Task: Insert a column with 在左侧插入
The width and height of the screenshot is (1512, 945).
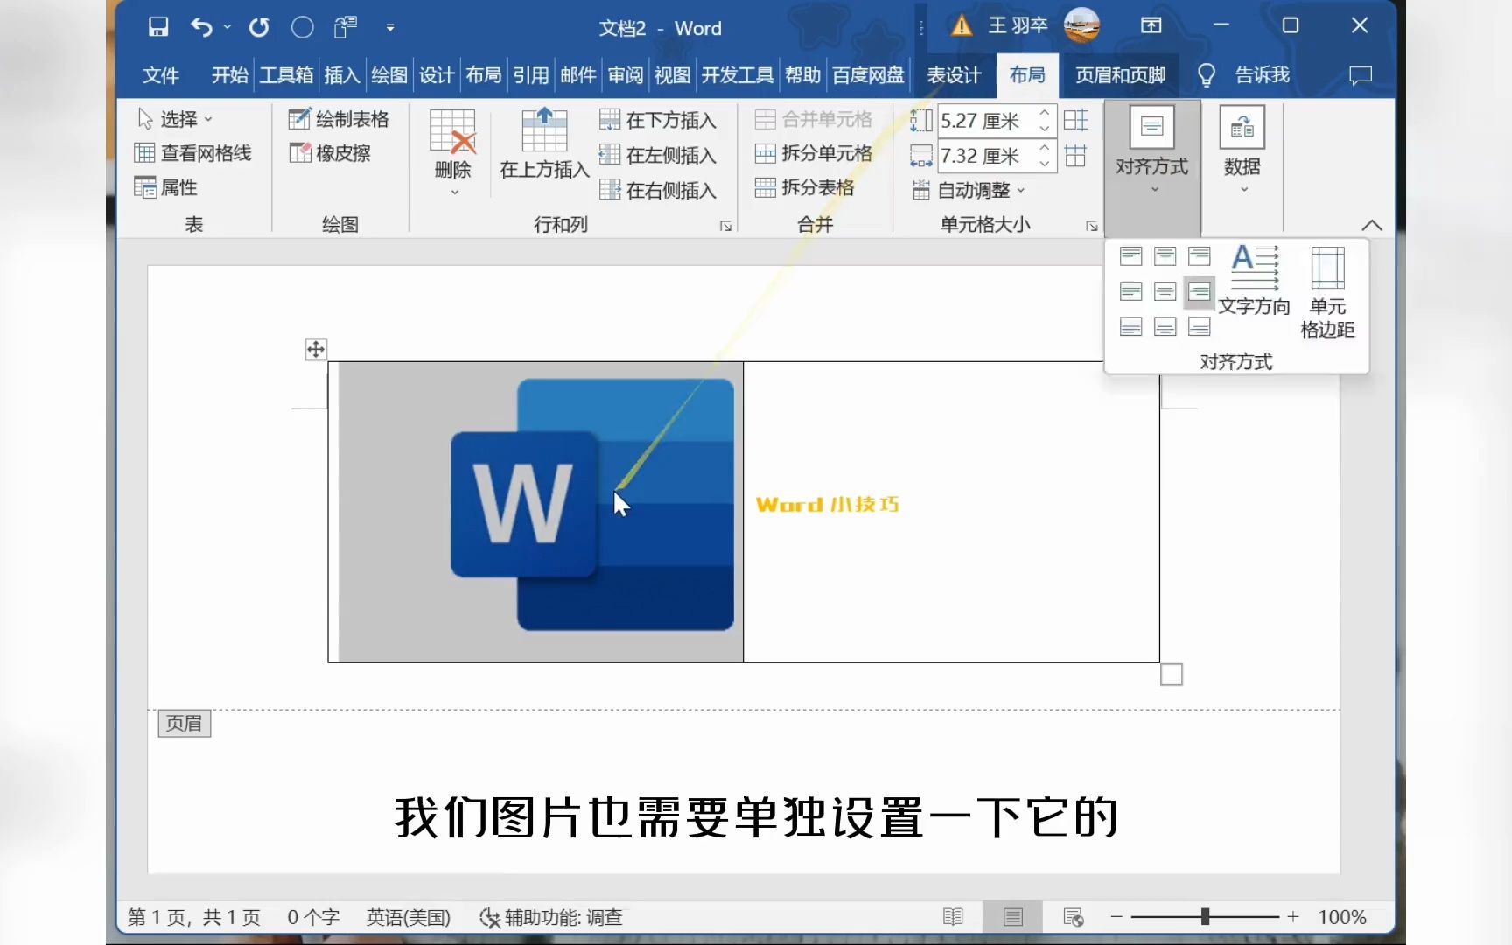Action: point(658,155)
